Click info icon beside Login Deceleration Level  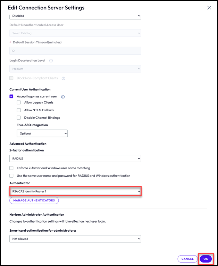coord(51,60)
